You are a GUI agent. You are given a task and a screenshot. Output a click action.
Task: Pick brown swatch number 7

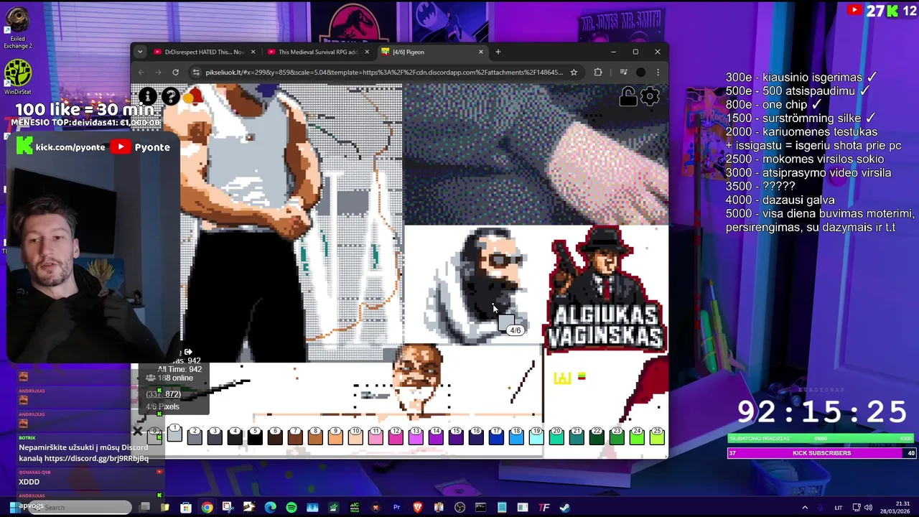tap(295, 435)
